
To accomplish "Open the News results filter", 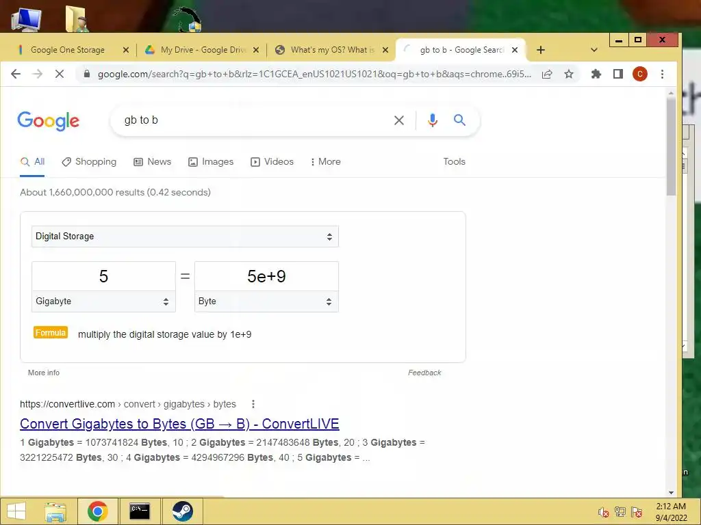I will pos(153,161).
